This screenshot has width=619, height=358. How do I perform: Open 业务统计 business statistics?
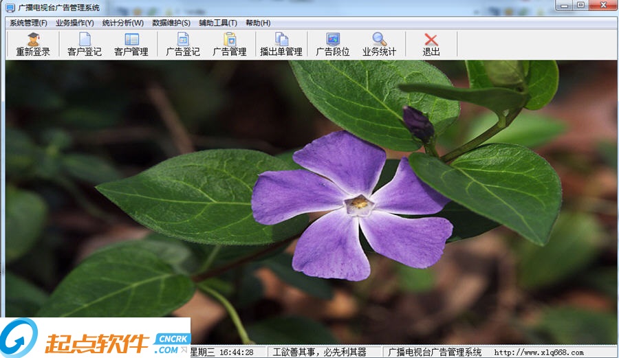[379, 45]
